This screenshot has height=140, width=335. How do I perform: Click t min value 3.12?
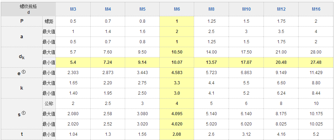click(246, 134)
